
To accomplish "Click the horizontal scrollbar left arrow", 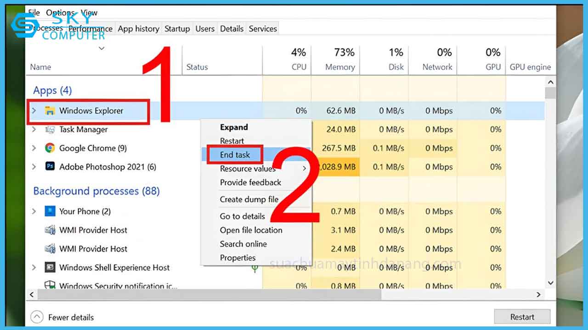I will tap(33, 295).
